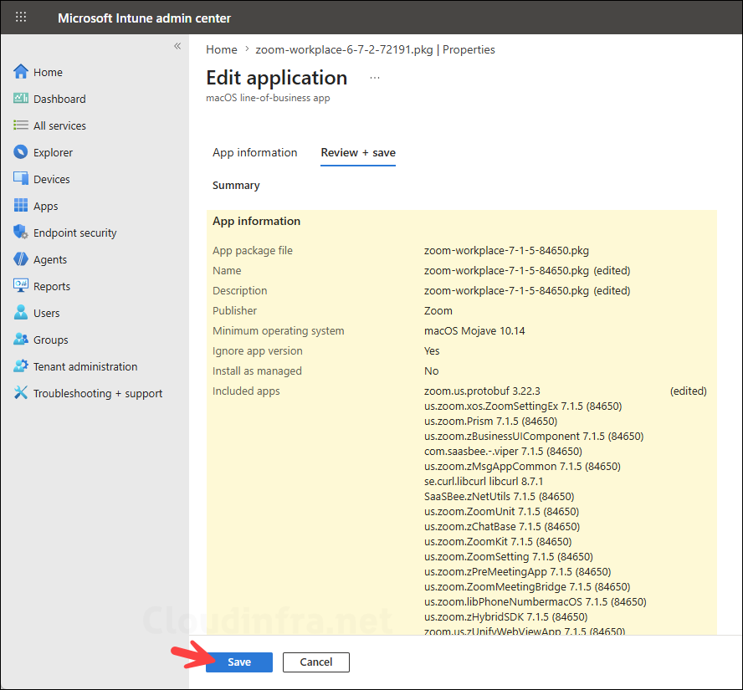Click the Cancel button
The width and height of the screenshot is (743, 690).
click(316, 662)
